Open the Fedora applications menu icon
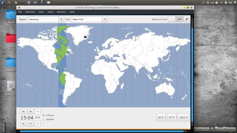The image size is (237, 133). pyautogui.click(x=3, y=3)
